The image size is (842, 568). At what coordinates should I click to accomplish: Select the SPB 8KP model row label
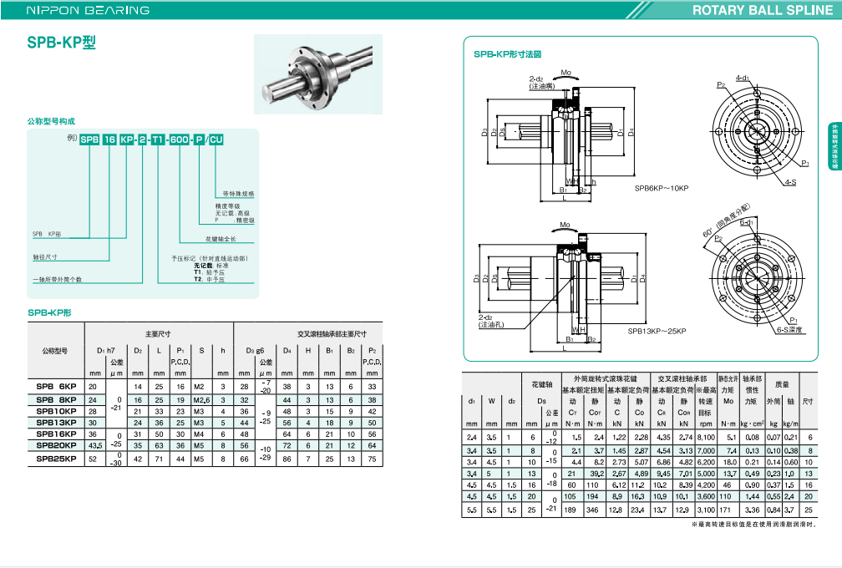(57, 400)
